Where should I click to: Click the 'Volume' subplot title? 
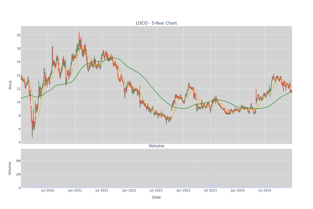coord(156,146)
